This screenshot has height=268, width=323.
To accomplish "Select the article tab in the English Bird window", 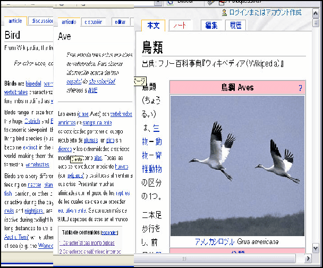I will tap(15, 21).
